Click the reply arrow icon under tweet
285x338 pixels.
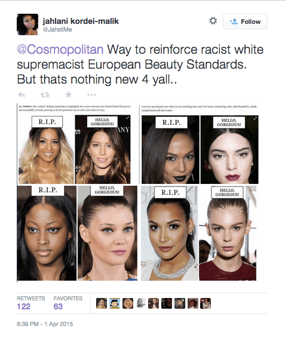(x=22, y=94)
